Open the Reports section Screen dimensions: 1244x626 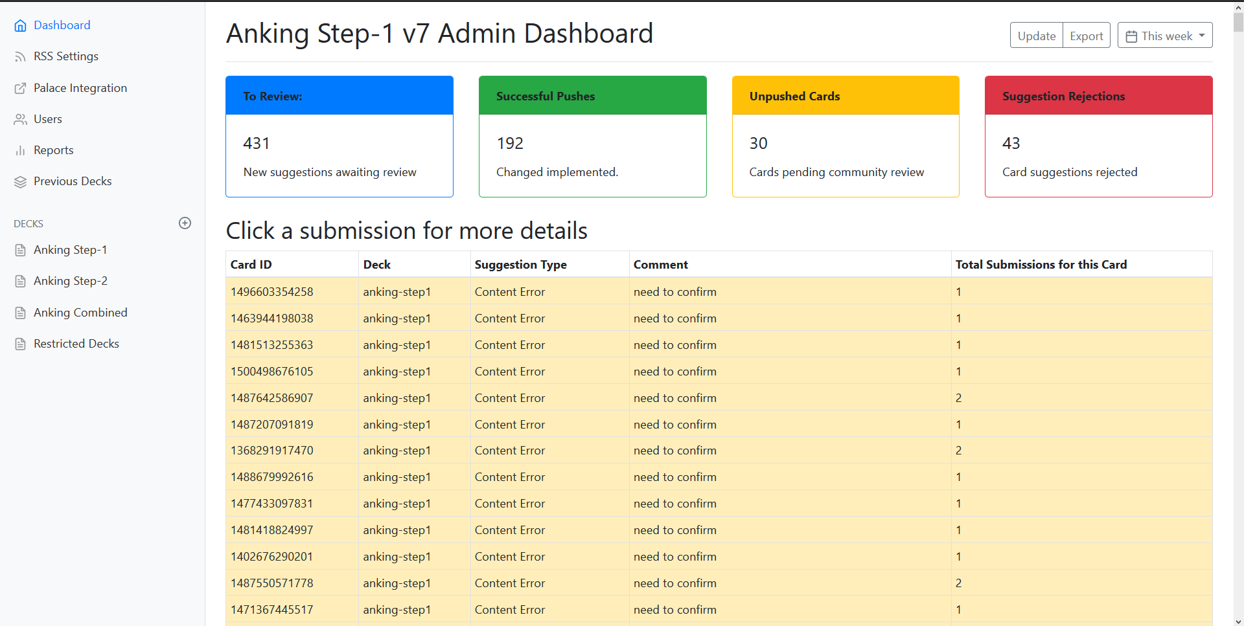[x=54, y=150]
